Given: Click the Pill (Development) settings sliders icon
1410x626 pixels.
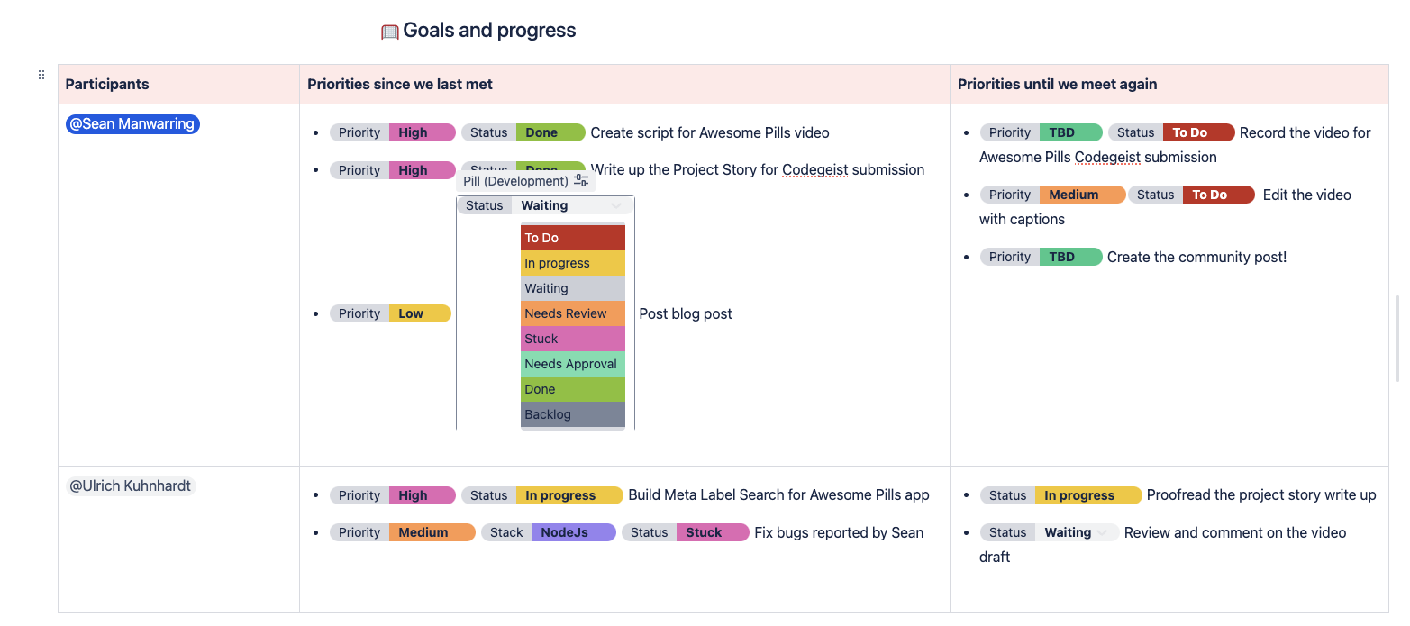Looking at the screenshot, I should [x=581, y=181].
